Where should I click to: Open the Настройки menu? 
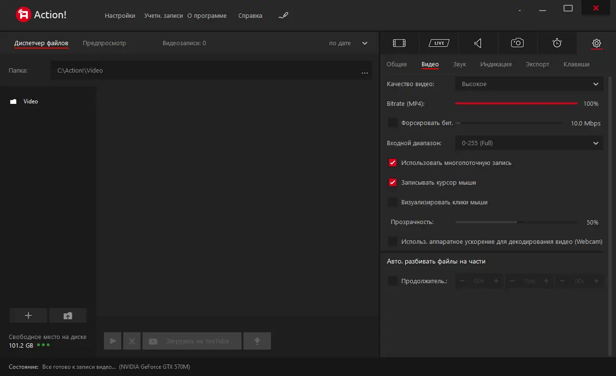(x=120, y=15)
